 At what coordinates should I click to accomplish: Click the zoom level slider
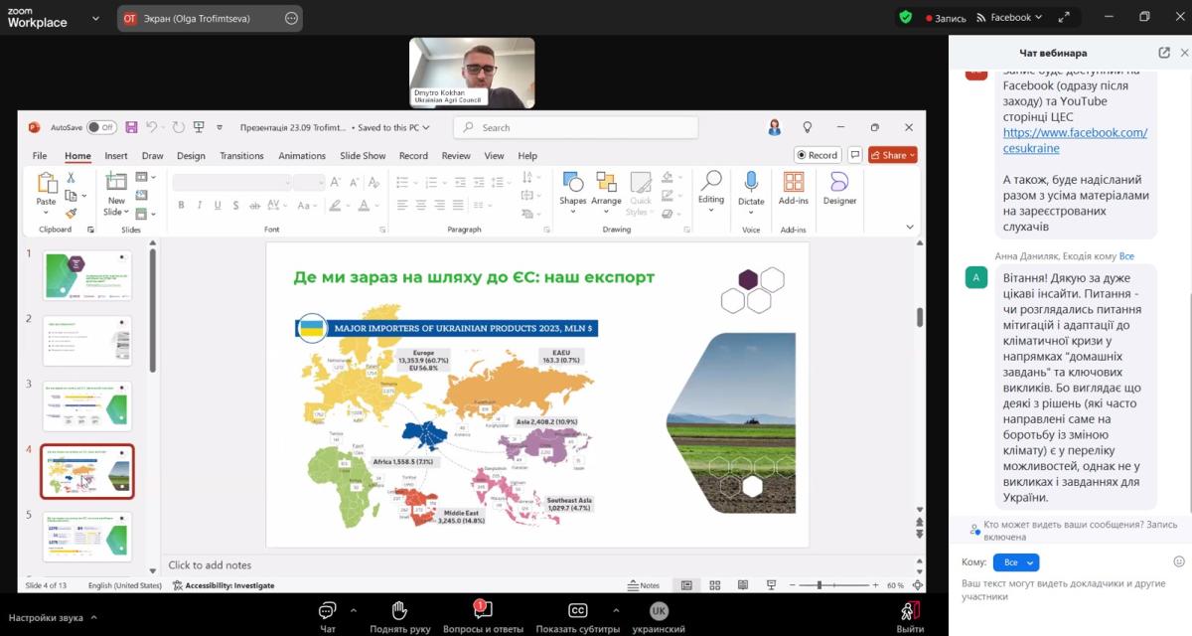pyautogui.click(x=834, y=585)
